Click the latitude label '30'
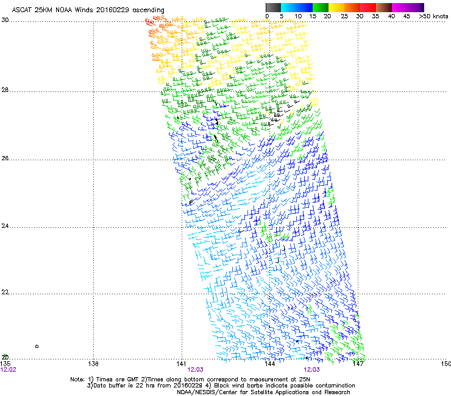The height and width of the screenshot is (396, 451). (x=5, y=20)
